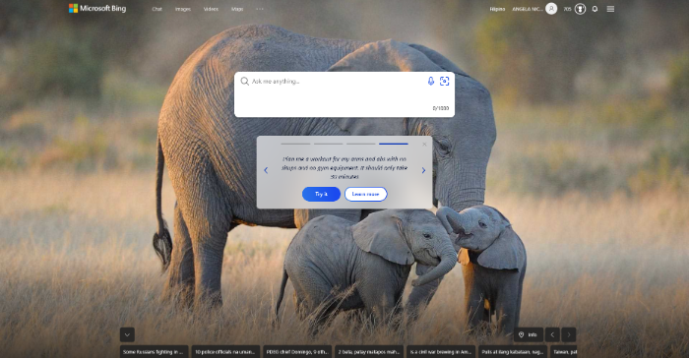Jump to first suggestion progress segment
Screen dimensions: 689x358
(x=295, y=144)
